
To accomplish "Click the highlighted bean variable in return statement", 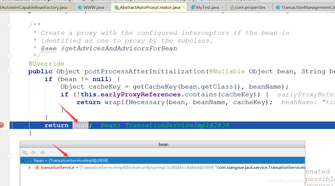I will point(81,125).
